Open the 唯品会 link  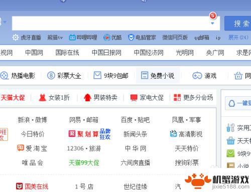33,162
